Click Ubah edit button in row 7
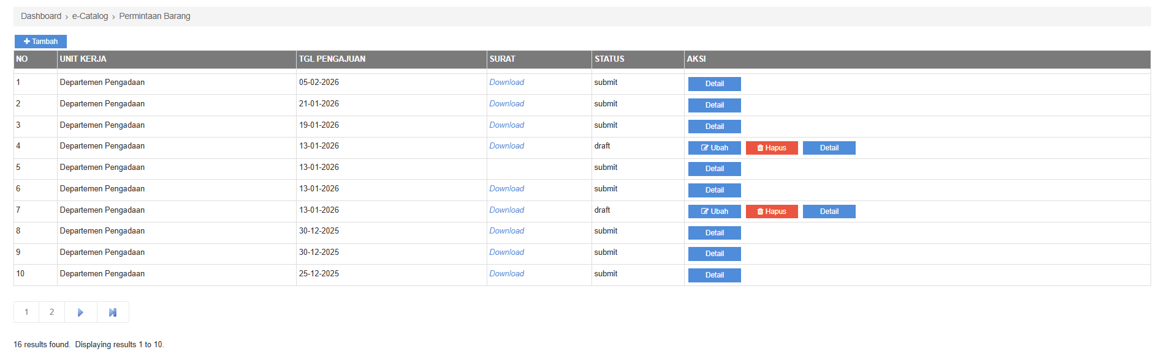 pyautogui.click(x=714, y=212)
